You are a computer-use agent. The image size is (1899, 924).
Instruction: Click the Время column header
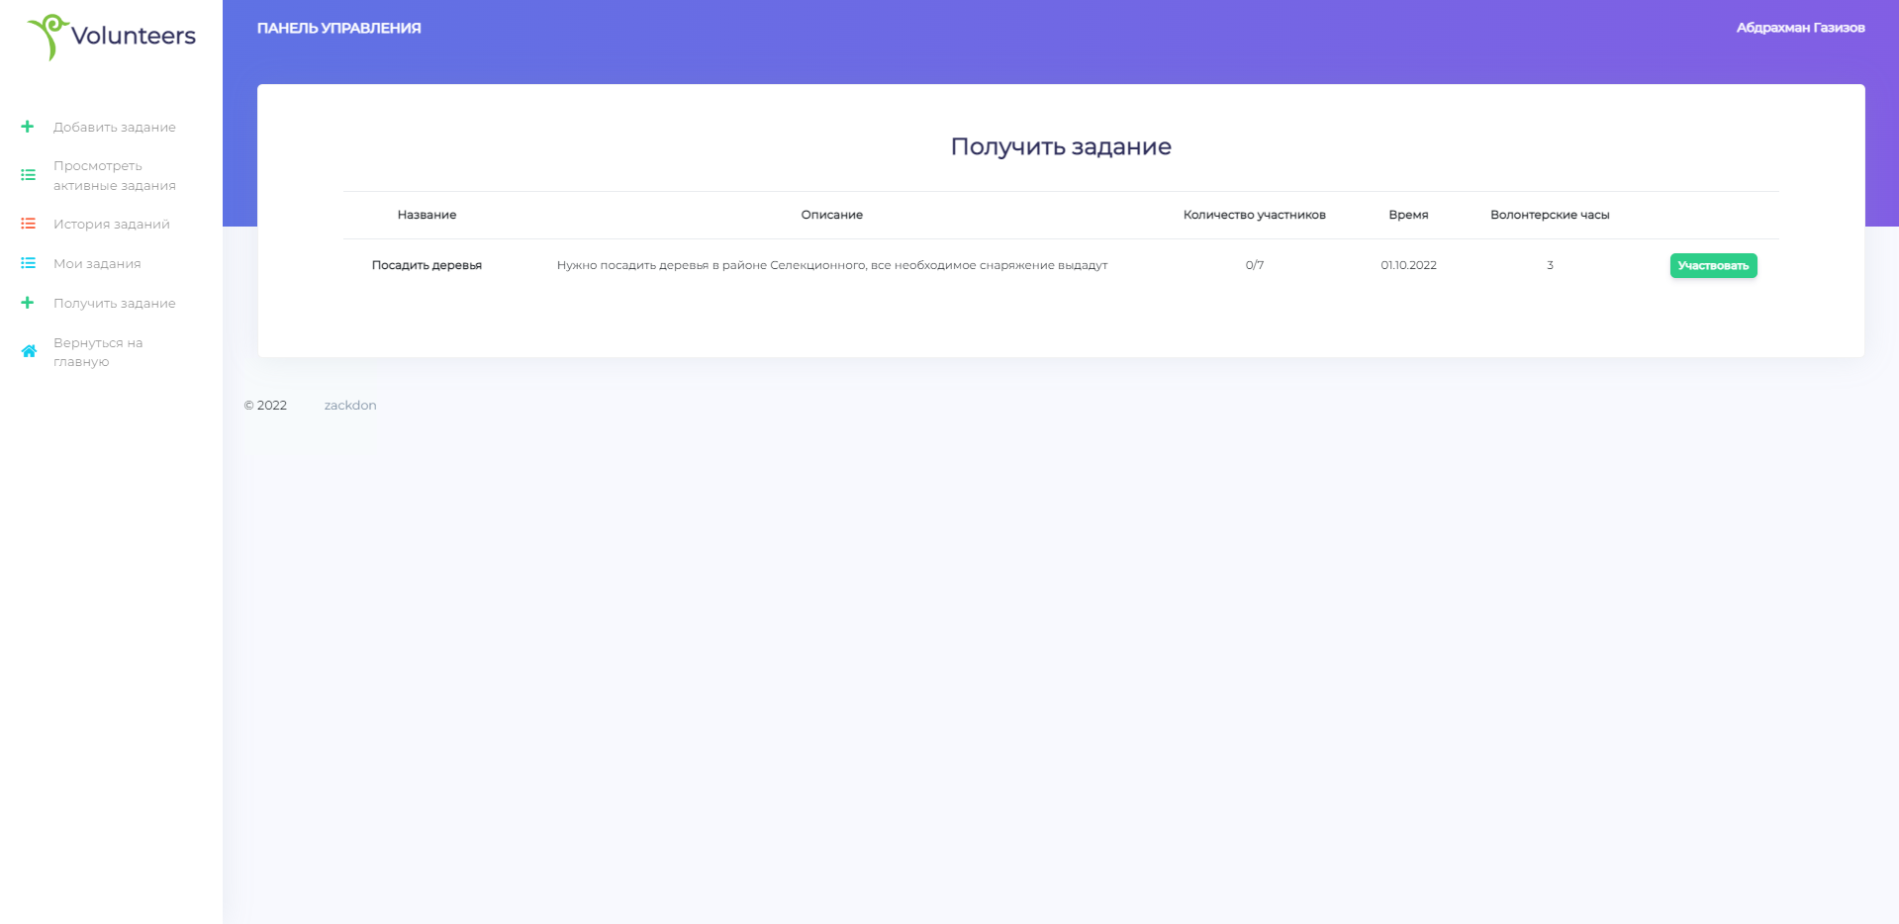pos(1408,215)
